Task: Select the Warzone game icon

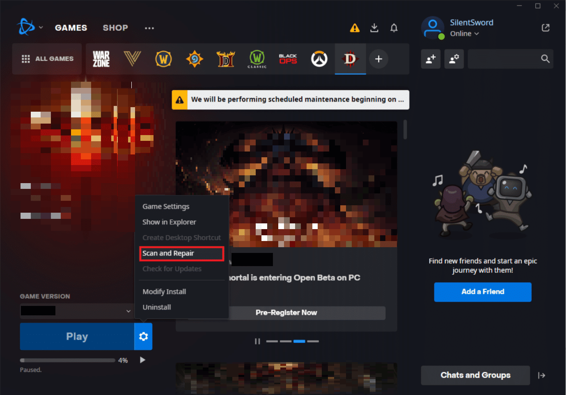Action: (x=101, y=59)
